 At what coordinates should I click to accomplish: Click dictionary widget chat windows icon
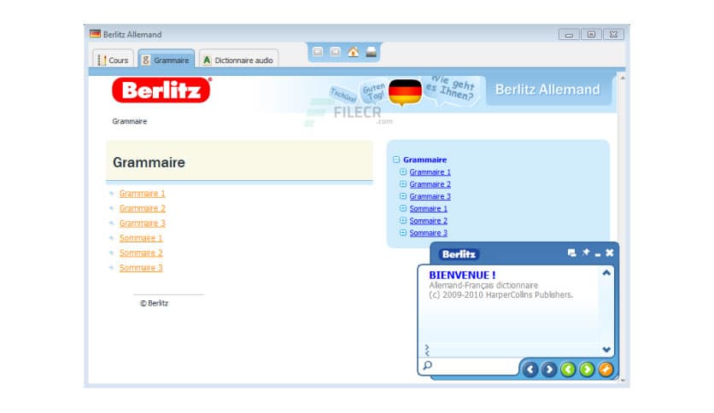[571, 253]
